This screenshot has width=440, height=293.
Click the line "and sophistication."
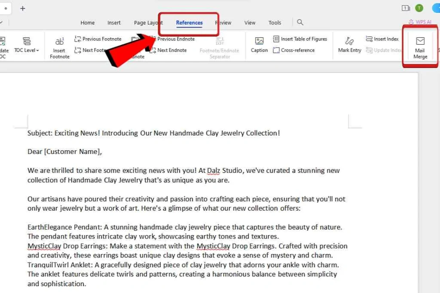point(57,284)
